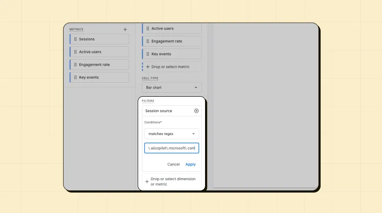The image size is (382, 213).
Task: Apply the Session source filter
Action: [191, 164]
